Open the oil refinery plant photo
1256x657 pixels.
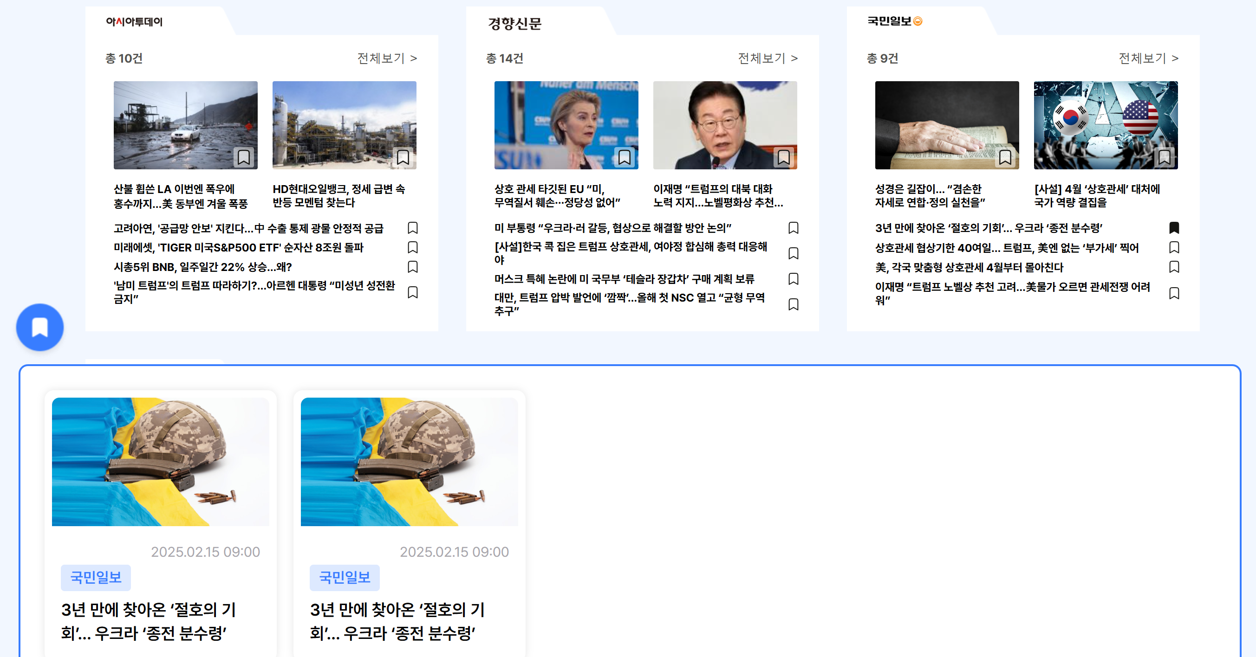(x=344, y=125)
